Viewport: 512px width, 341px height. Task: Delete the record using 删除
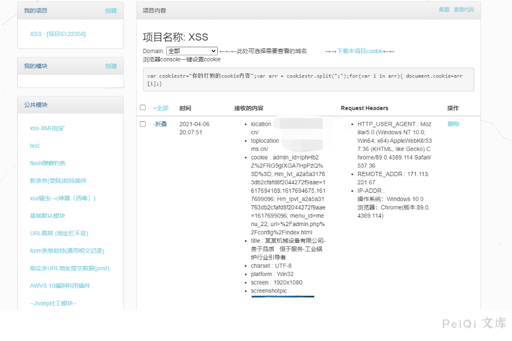pyautogui.click(x=453, y=124)
